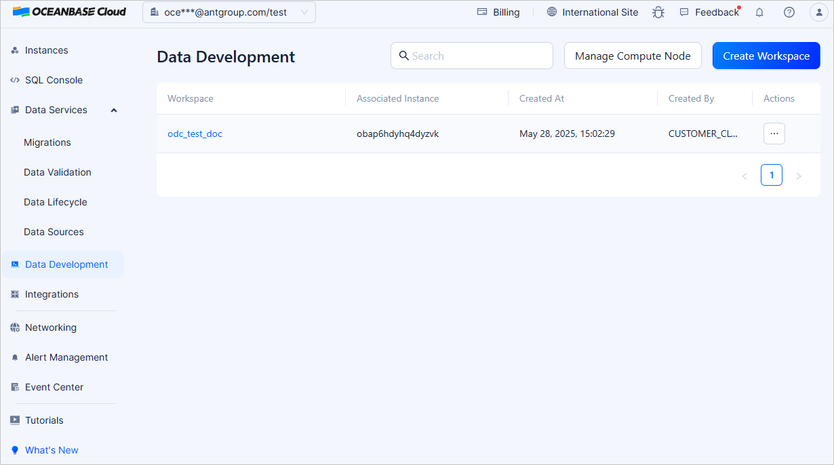This screenshot has height=465, width=834.
Task: Open Billing from the top bar
Action: pos(498,12)
